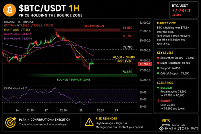Screen dimensions: 201x134
Task: Click the red key resistance zone band
Action: tap(88, 30)
